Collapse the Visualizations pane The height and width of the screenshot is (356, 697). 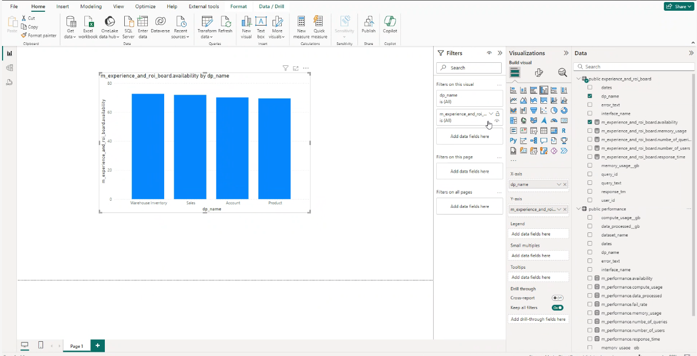pos(566,53)
